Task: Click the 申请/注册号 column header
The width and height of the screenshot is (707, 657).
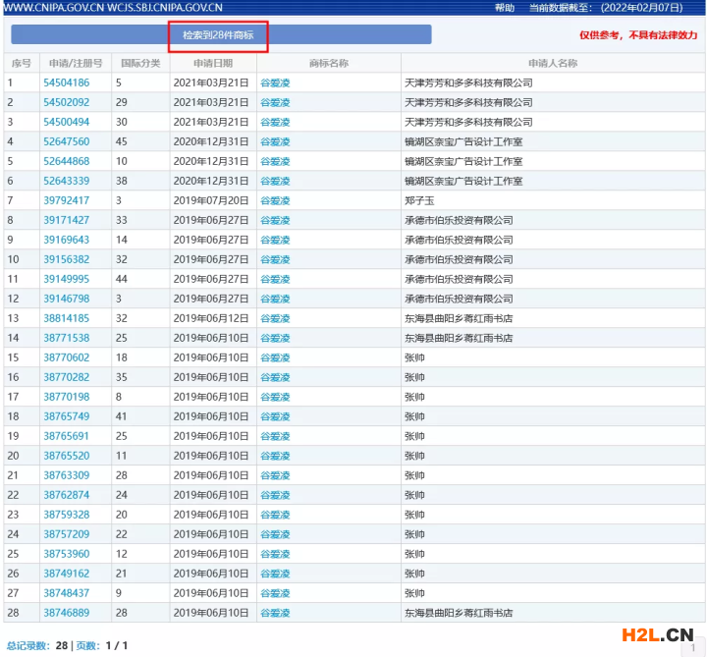Action: click(x=75, y=63)
